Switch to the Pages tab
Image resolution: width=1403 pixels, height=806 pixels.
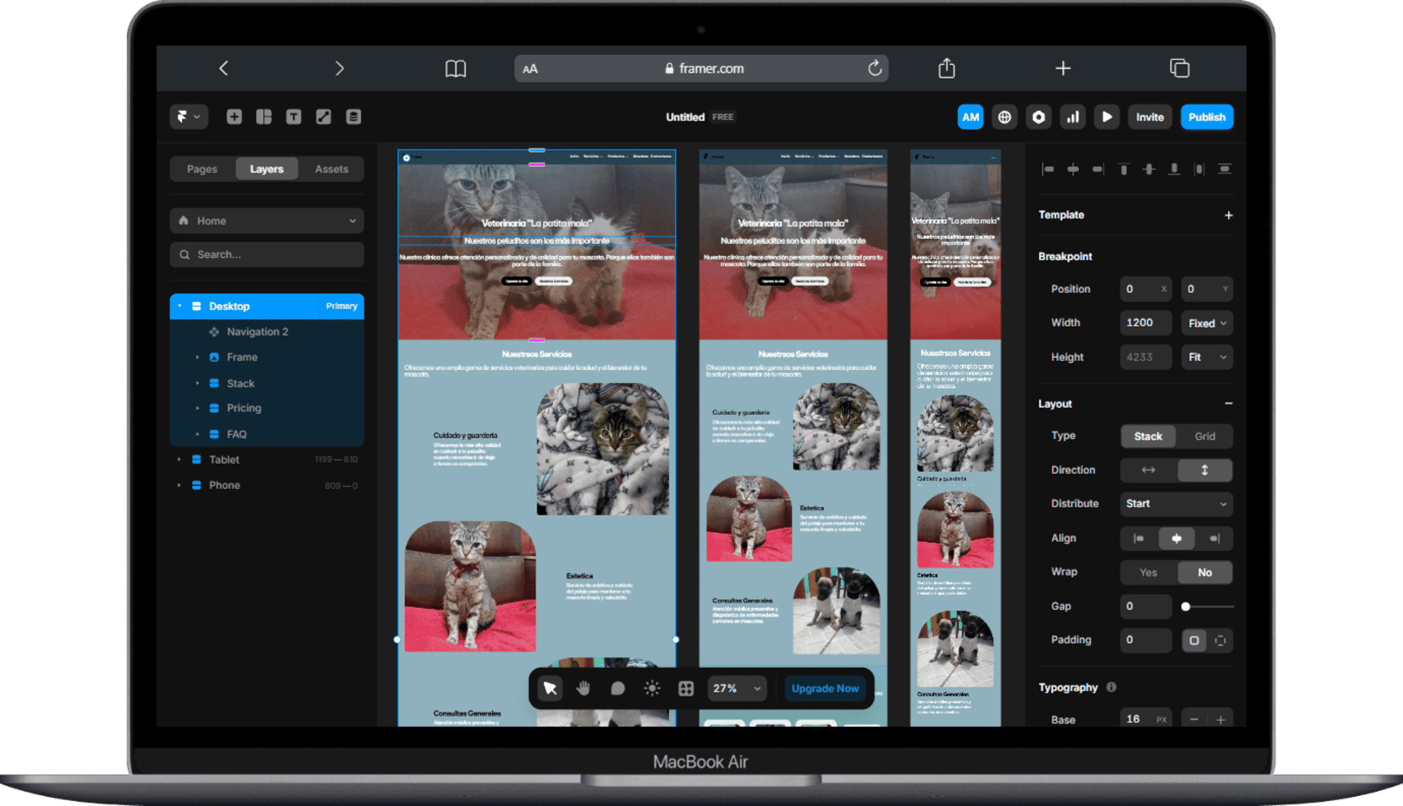(202, 169)
